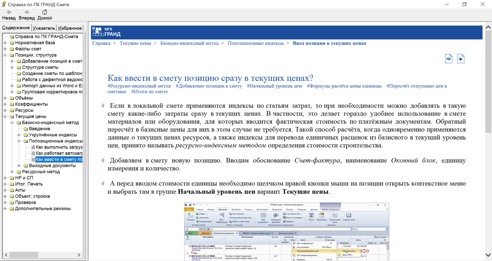Click the folder icon beside Ресурсный метод
Image resolution: width=492 pixels, height=261 pixels.
pyautogui.click(x=19, y=172)
